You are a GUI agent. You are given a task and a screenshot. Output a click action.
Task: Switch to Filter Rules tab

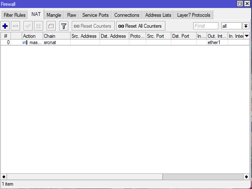(x=15, y=15)
